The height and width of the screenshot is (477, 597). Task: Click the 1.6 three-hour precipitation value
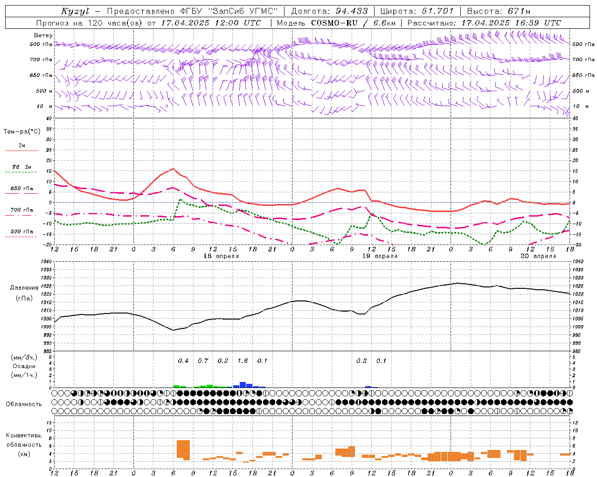pos(243,361)
